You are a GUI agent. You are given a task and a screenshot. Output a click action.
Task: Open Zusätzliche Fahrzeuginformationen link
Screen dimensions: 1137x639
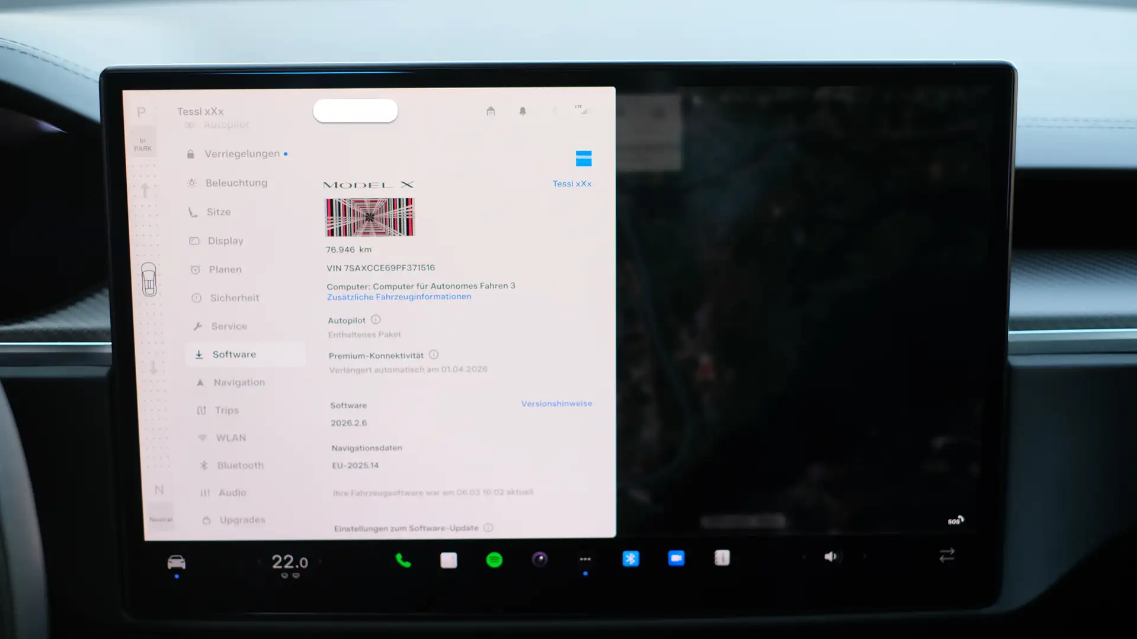click(x=399, y=297)
